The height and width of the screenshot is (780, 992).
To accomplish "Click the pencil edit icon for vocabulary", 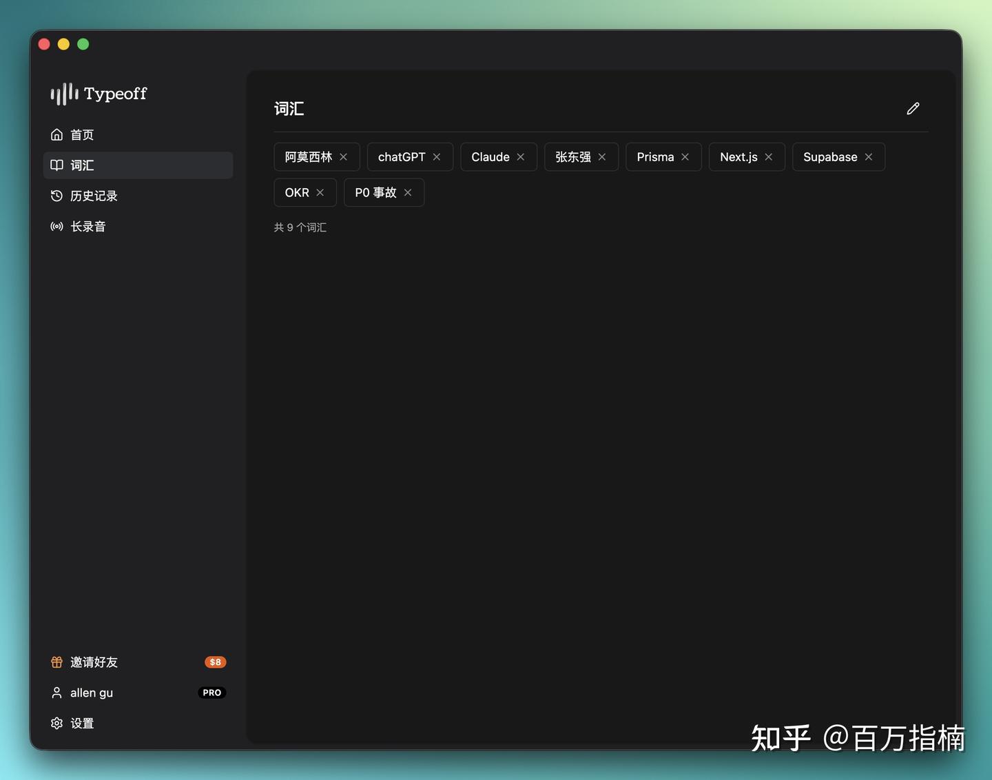I will (913, 109).
